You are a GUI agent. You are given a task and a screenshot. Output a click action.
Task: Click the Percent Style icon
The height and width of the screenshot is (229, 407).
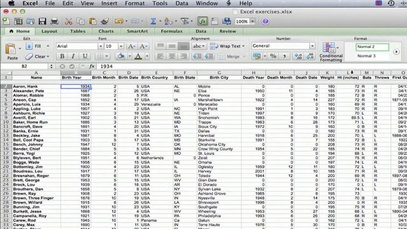point(273,56)
